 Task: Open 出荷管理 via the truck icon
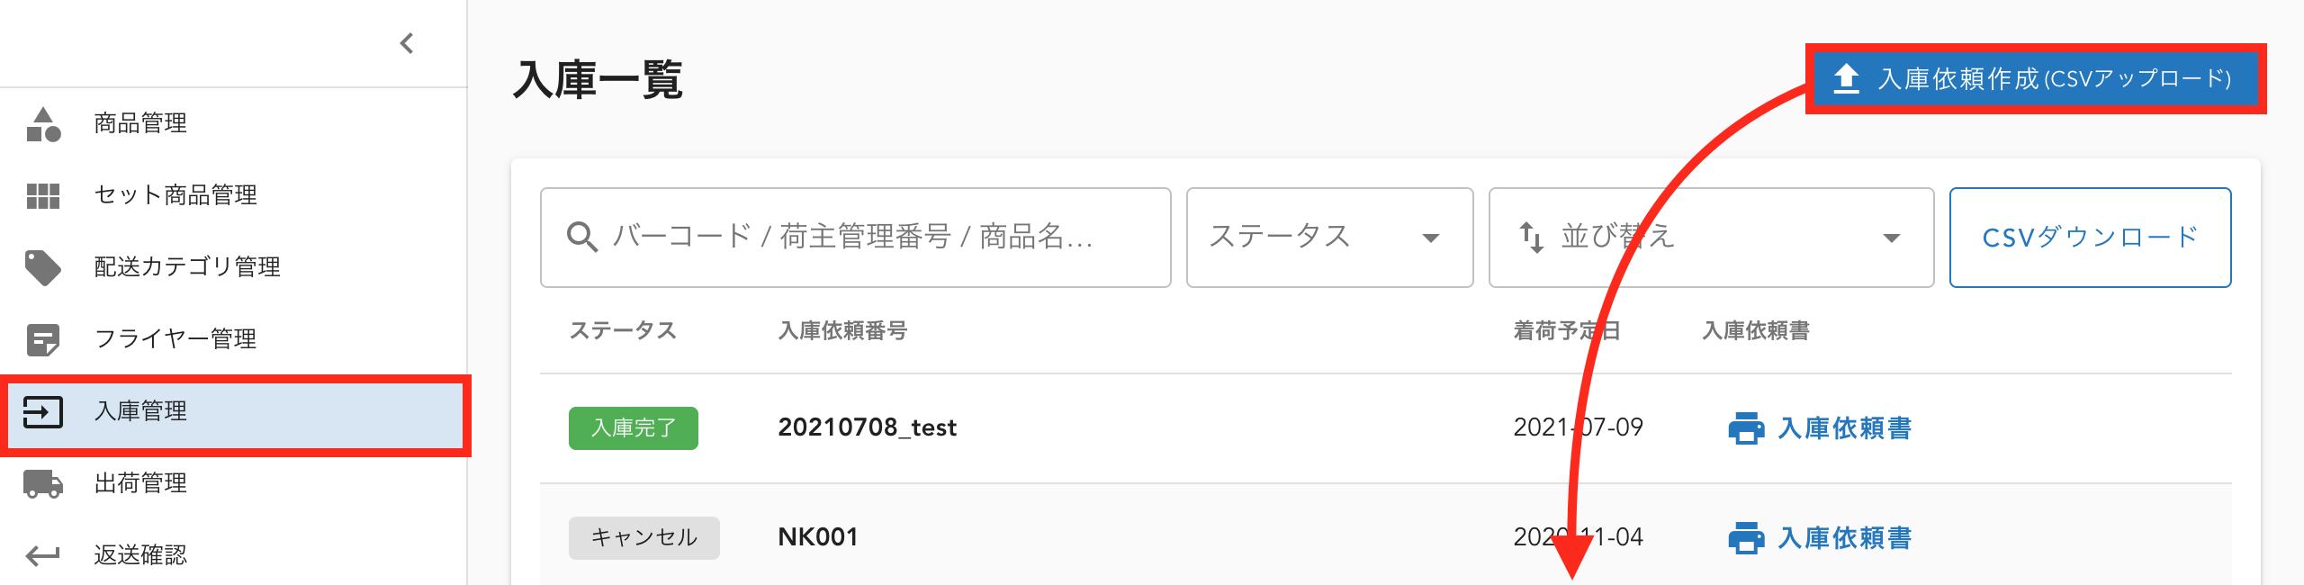pos(43,483)
